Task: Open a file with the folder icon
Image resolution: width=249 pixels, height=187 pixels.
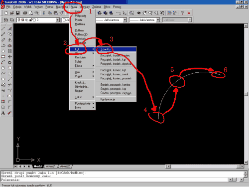Action: click(x=12, y=13)
